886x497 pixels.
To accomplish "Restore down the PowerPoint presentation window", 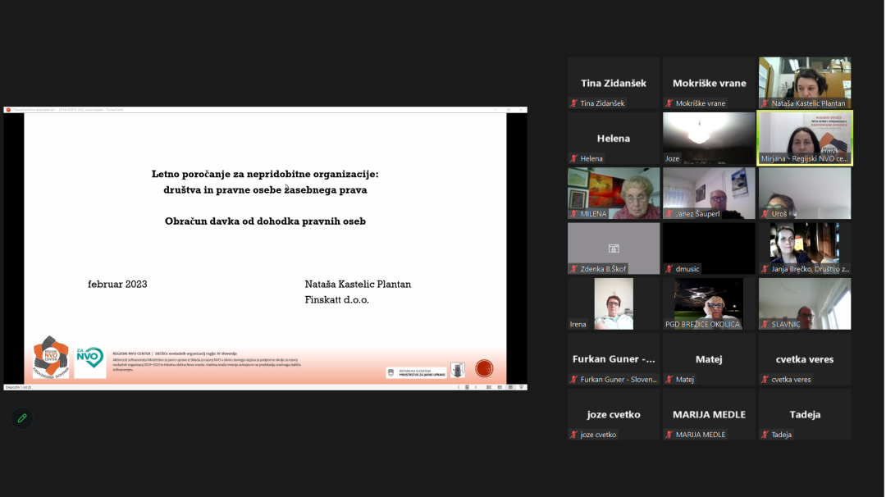I will 509,110.
